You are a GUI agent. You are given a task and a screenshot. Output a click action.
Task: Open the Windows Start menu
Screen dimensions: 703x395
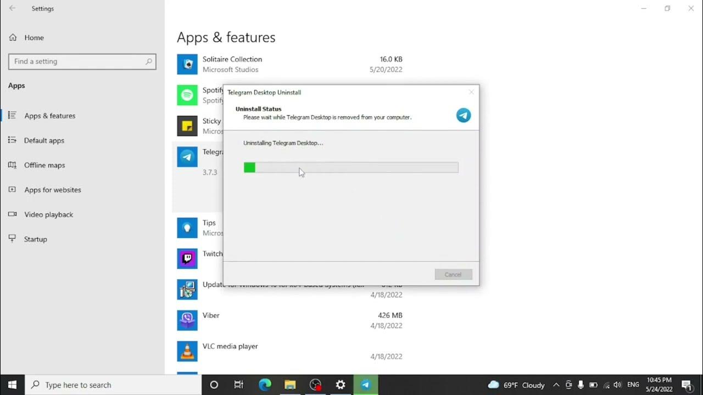(12, 385)
